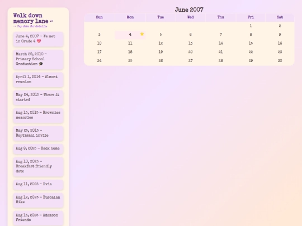Select the Aug 11 Evia card

tap(38, 184)
